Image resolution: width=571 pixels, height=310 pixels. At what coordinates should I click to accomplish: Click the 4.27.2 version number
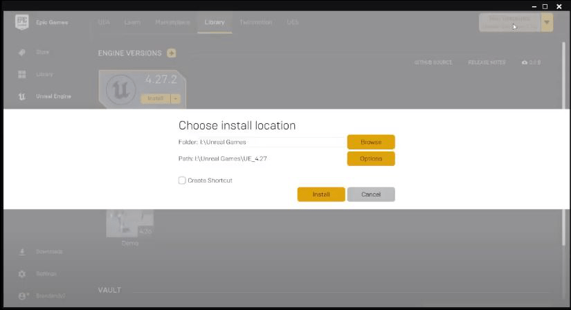[x=161, y=80]
